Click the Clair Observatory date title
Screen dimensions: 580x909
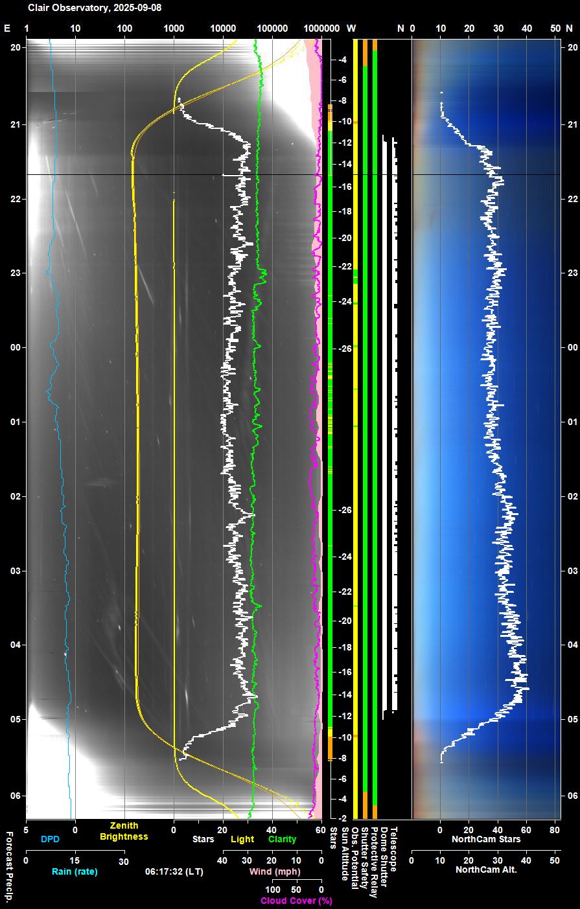[x=95, y=8]
